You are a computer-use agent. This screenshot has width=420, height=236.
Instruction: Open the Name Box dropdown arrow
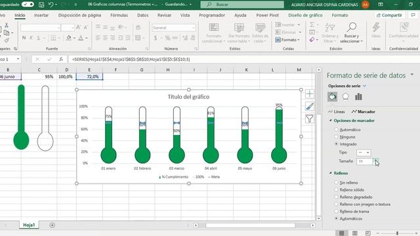[x=18, y=59]
